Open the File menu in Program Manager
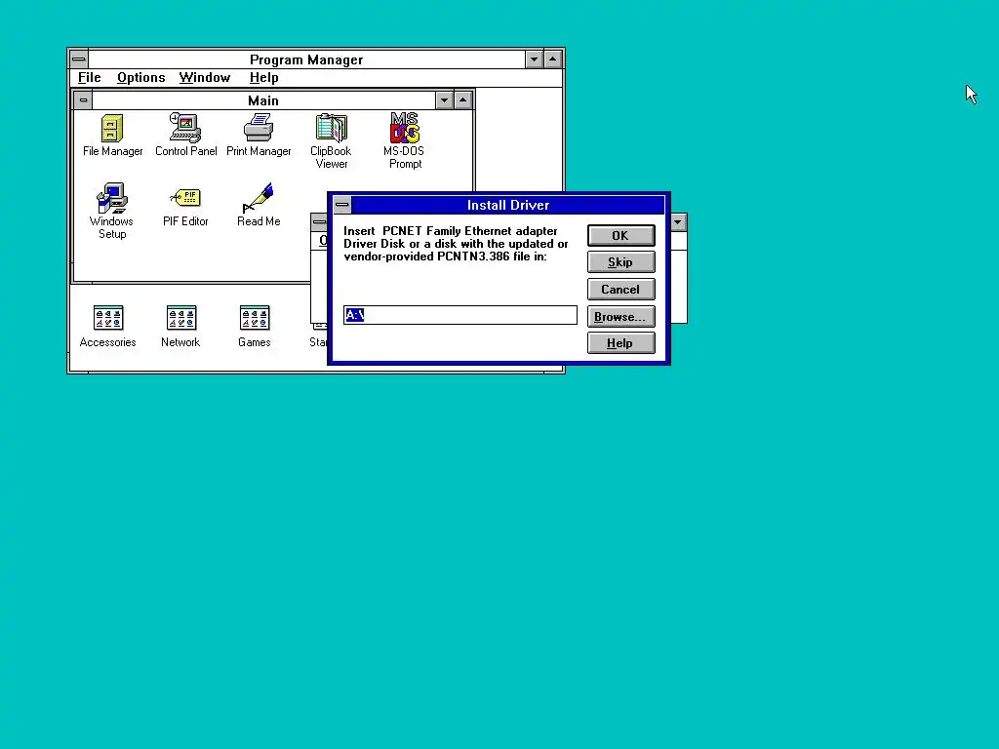Image resolution: width=999 pixels, height=749 pixels. point(89,78)
